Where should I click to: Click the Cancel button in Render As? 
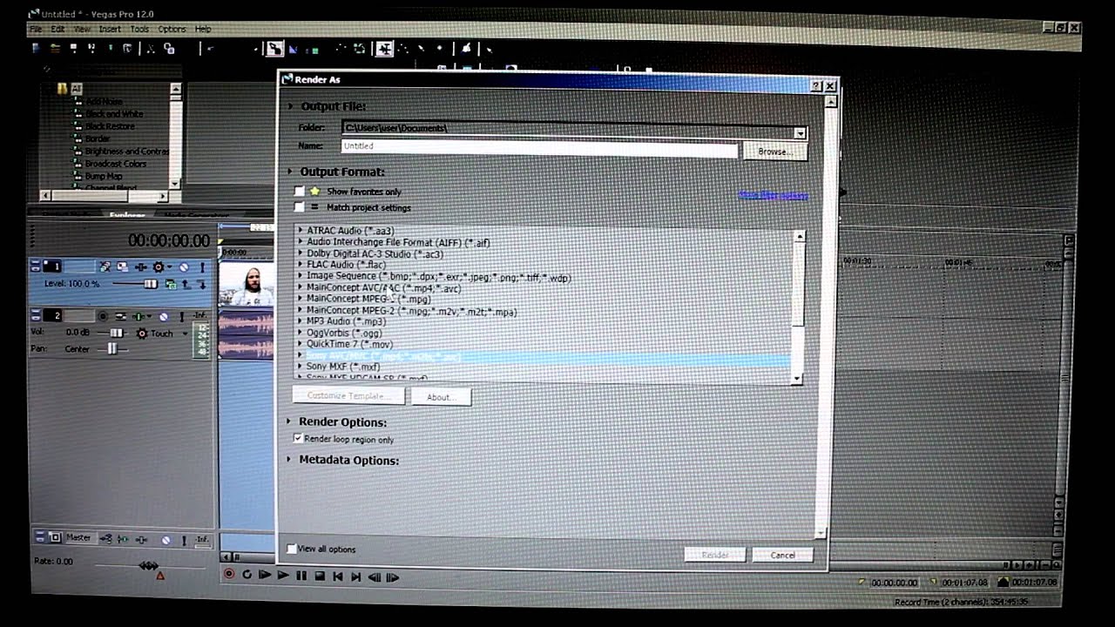[x=781, y=555]
